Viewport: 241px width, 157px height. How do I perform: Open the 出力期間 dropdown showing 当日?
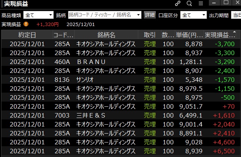click(x=235, y=15)
